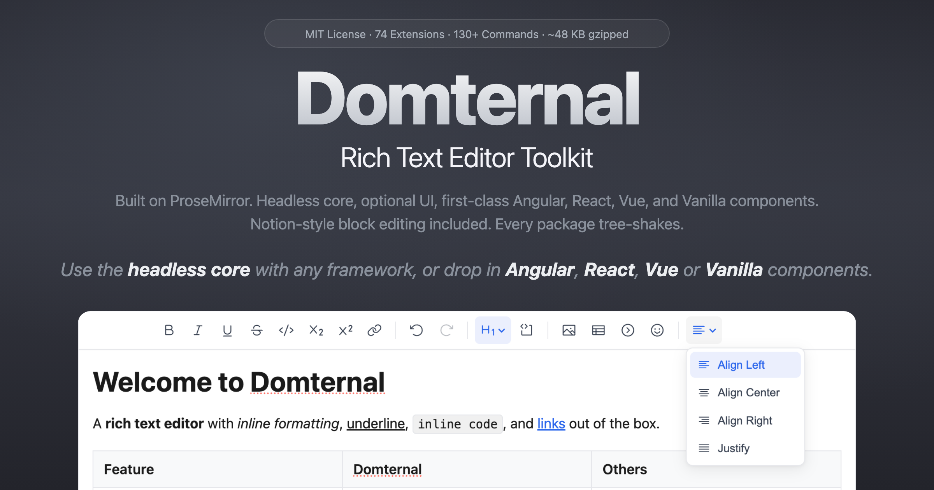
Task: Click the redo arrow icon
Action: 446,330
